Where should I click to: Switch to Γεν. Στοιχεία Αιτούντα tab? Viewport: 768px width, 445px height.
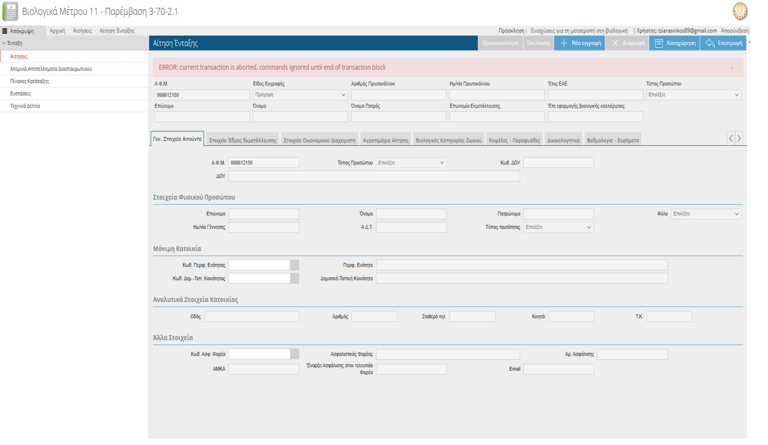point(177,139)
